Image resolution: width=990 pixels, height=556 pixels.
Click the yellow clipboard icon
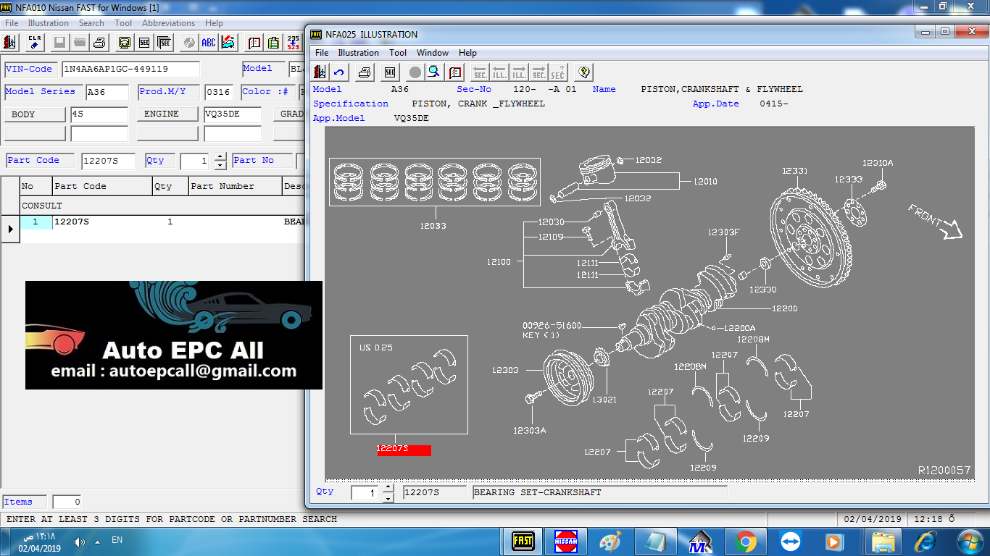coord(273,43)
